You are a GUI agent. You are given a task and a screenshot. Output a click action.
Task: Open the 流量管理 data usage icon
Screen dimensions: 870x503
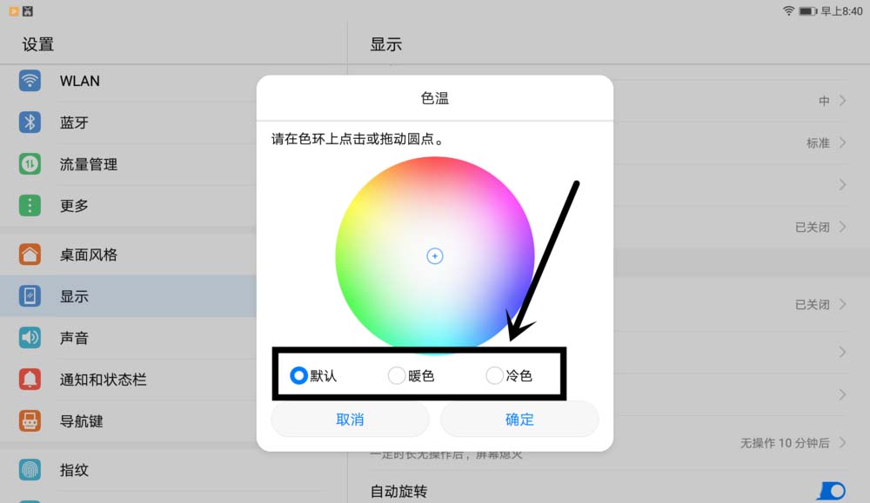[30, 164]
